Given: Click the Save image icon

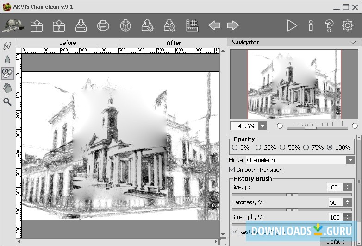Looking at the screenshot, I should [x=81, y=25].
